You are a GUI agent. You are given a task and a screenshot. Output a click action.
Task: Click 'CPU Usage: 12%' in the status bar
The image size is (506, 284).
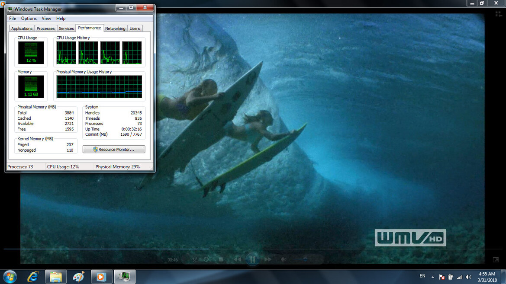coord(63,167)
